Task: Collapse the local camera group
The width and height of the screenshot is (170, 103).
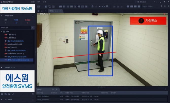Action: pos(2,32)
